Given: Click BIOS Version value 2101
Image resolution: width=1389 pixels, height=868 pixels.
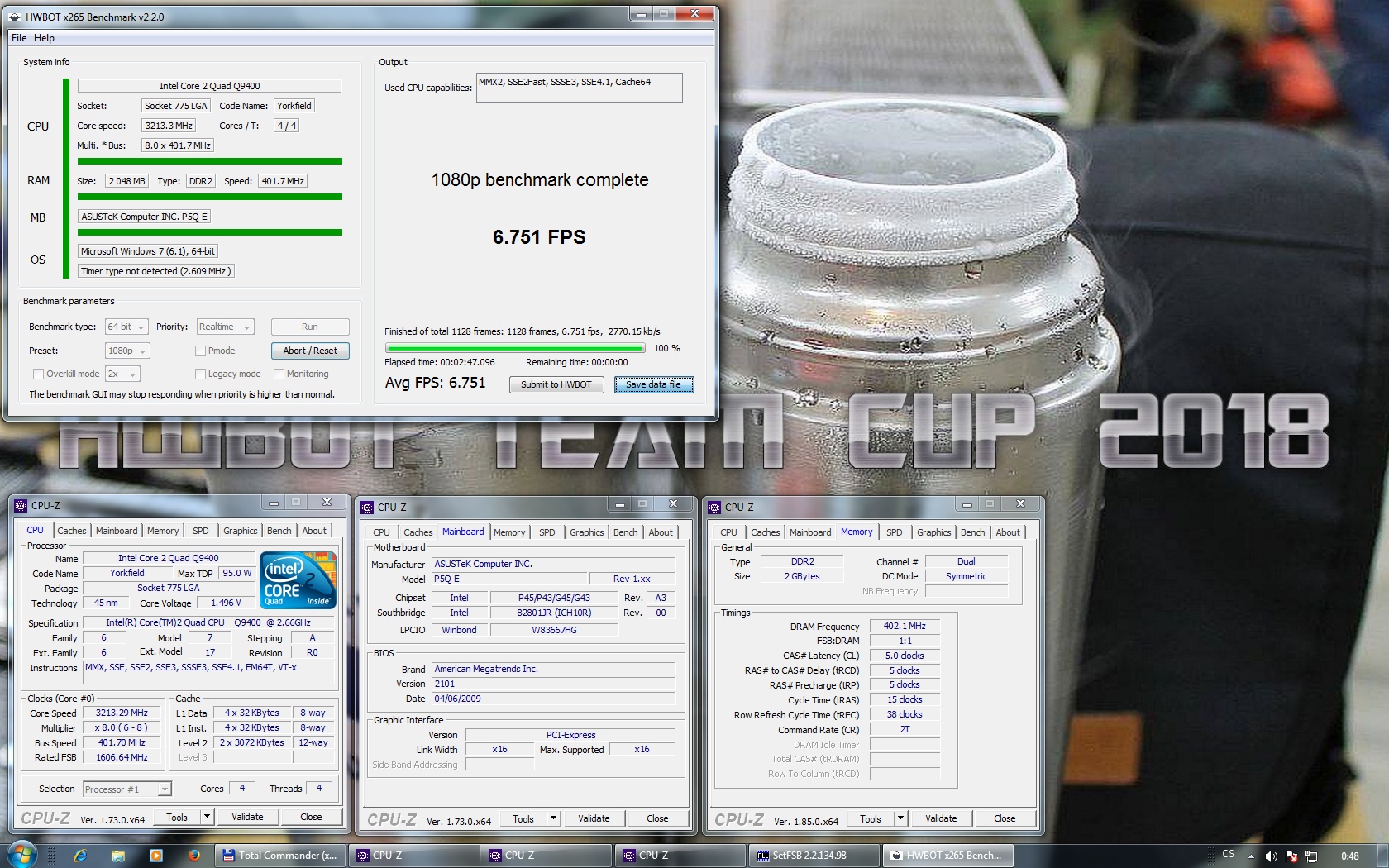Looking at the screenshot, I should 554,684.
